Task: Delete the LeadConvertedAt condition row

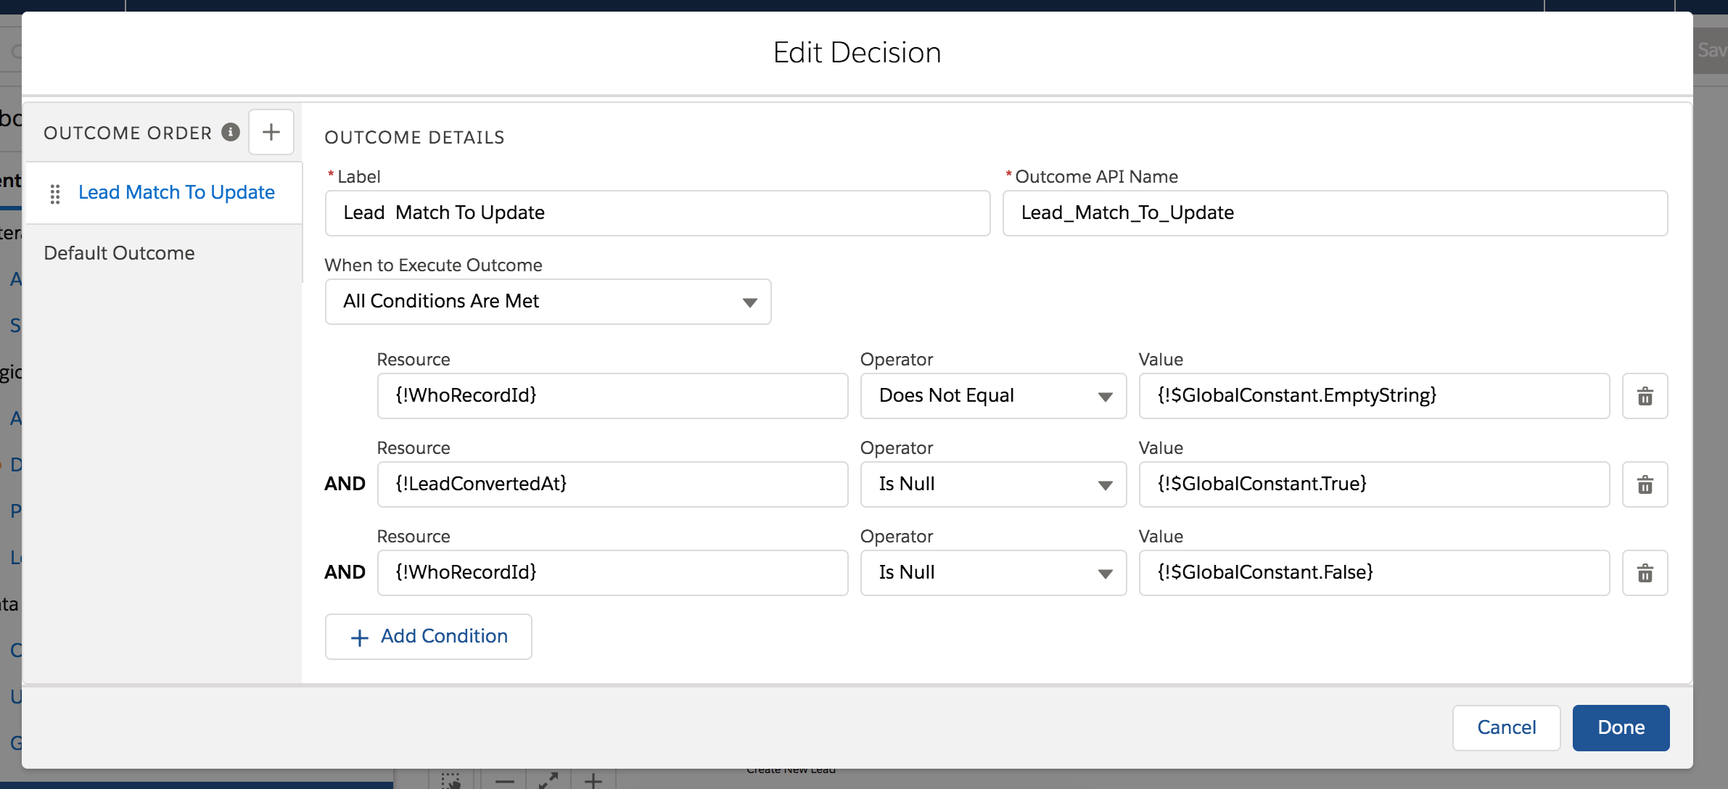Action: click(x=1645, y=484)
